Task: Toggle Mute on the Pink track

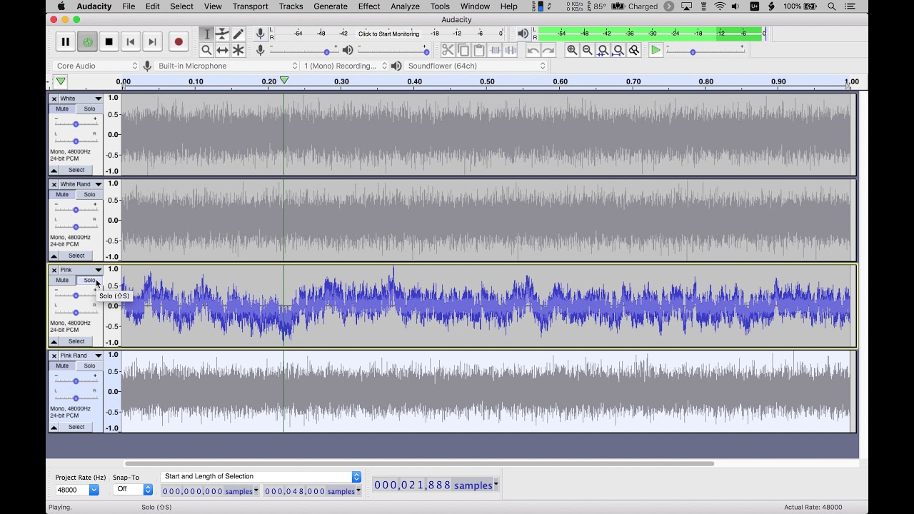Action: click(62, 281)
